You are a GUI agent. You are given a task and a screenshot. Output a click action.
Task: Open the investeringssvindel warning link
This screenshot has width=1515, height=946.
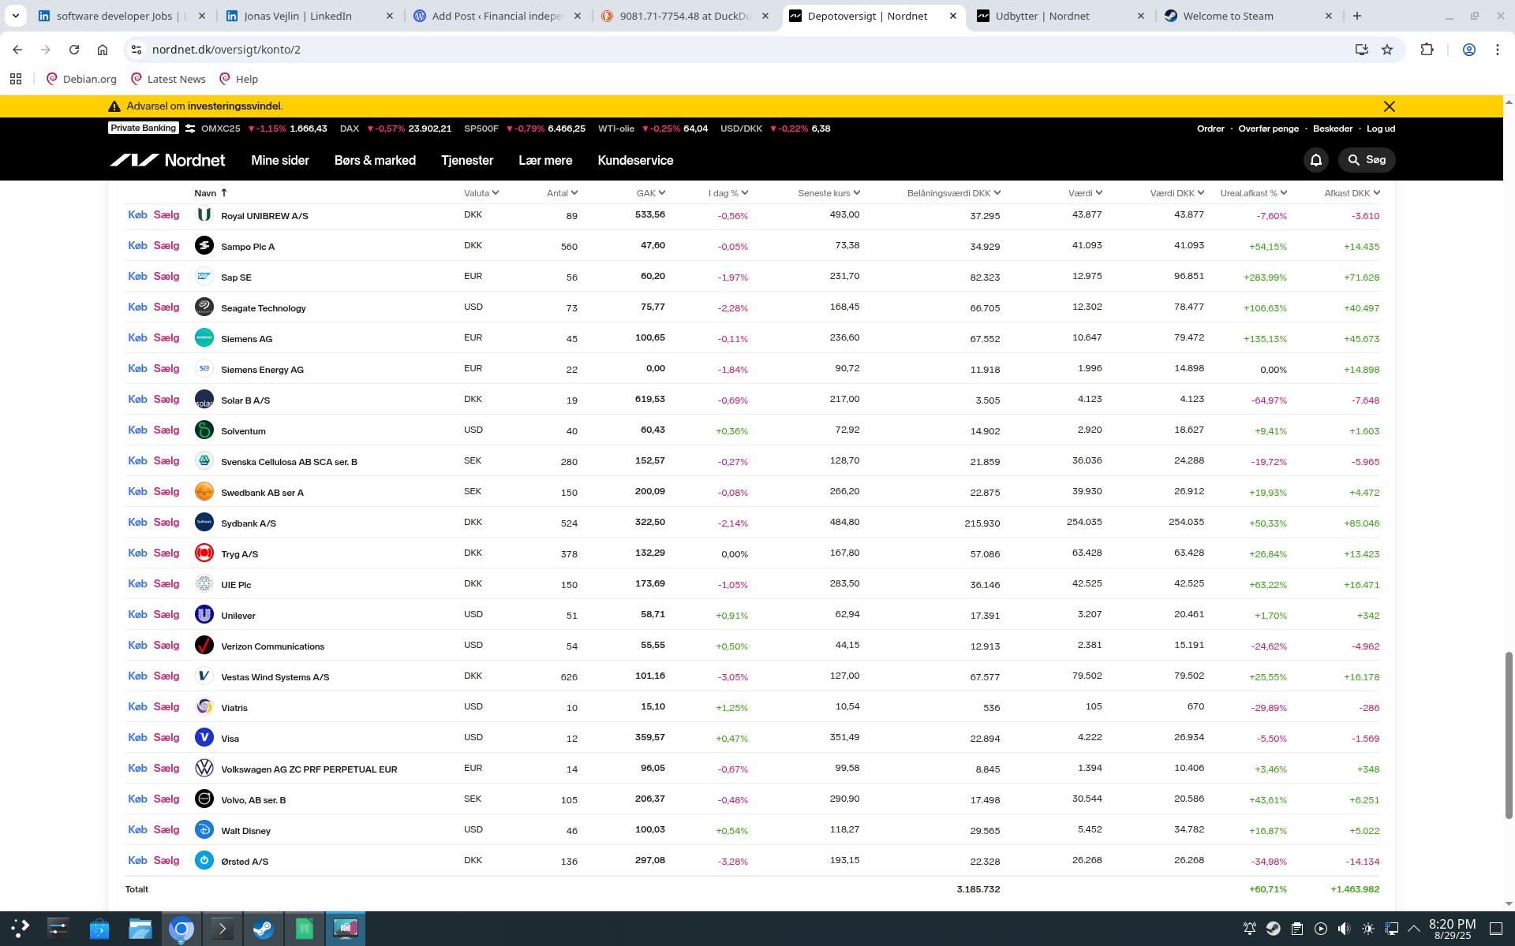tap(234, 106)
